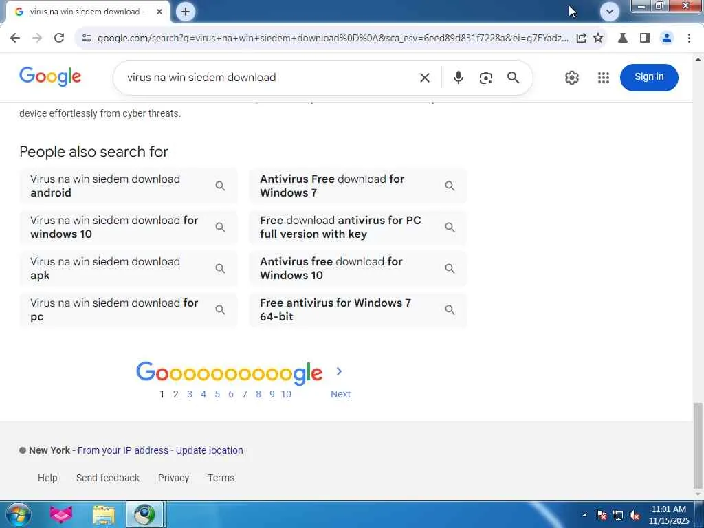Open the Chrome profile avatar
The image size is (704, 528).
pyautogui.click(x=667, y=38)
